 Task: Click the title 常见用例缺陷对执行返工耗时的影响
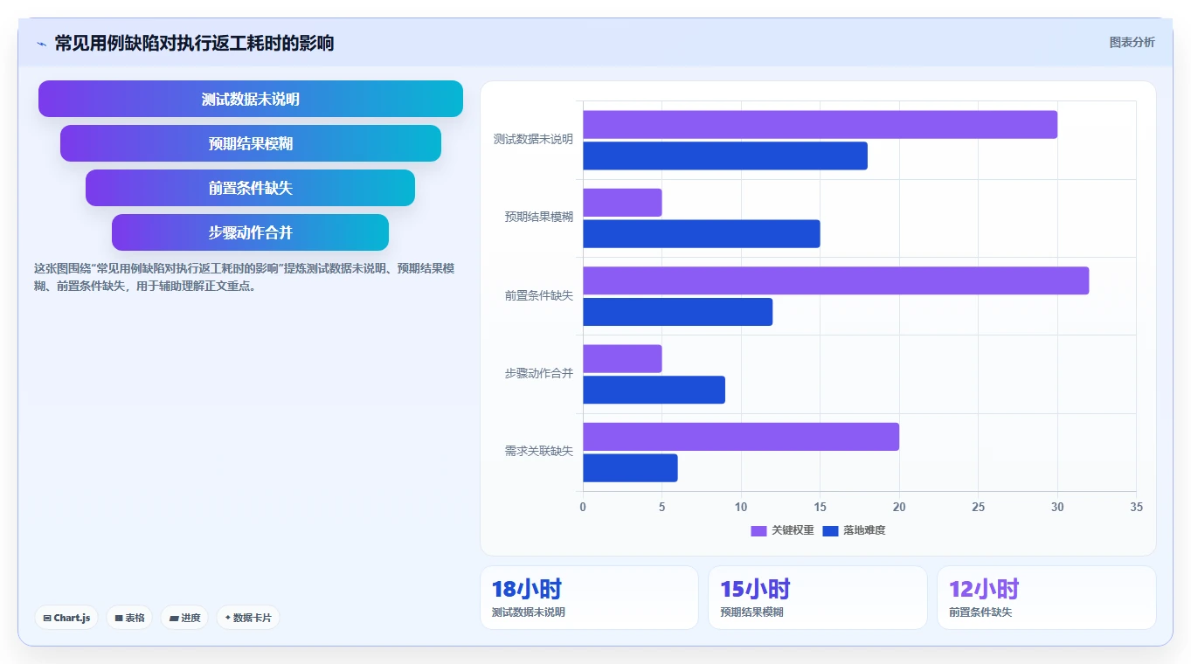pyautogui.click(x=194, y=43)
